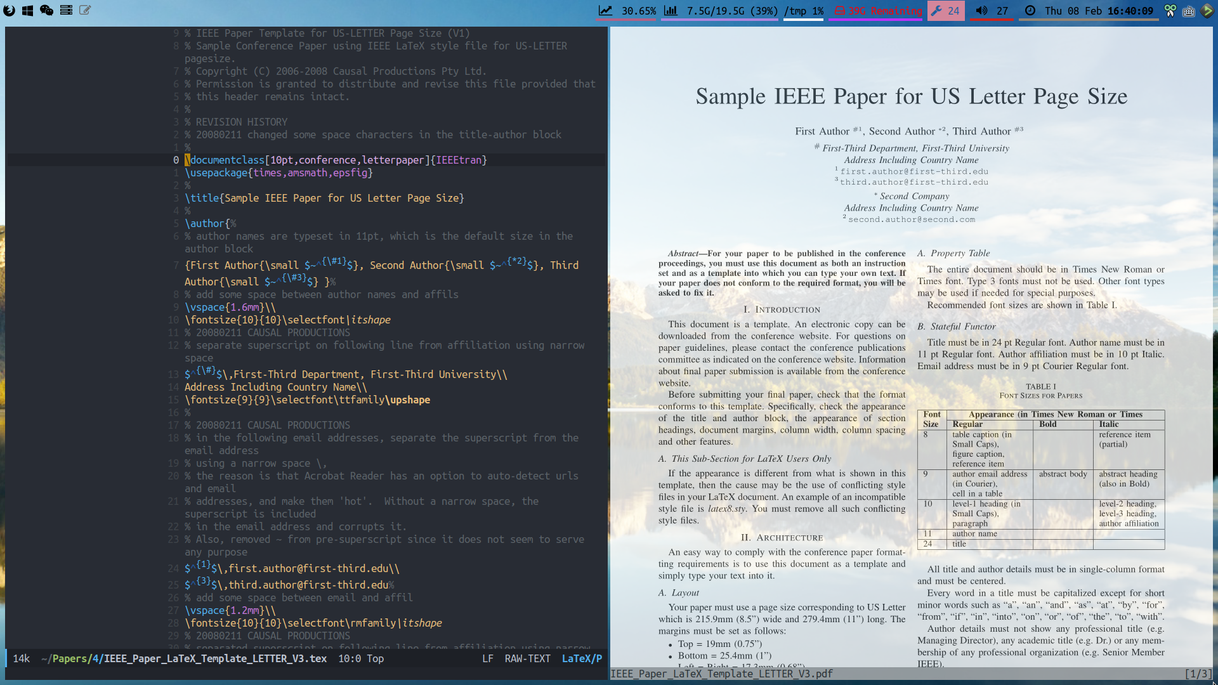Click the memory bar chart icon

point(671,11)
